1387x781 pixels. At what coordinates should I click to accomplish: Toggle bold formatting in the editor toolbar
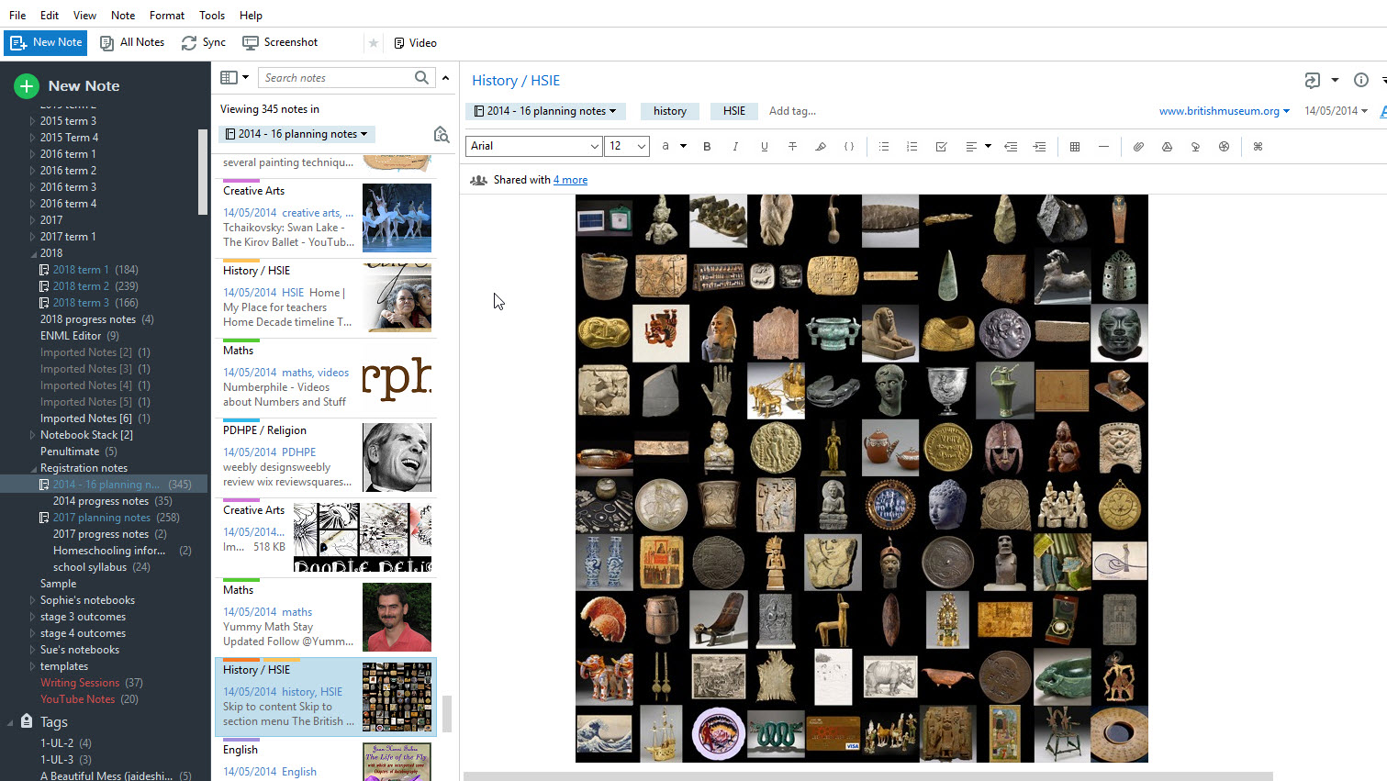click(707, 147)
